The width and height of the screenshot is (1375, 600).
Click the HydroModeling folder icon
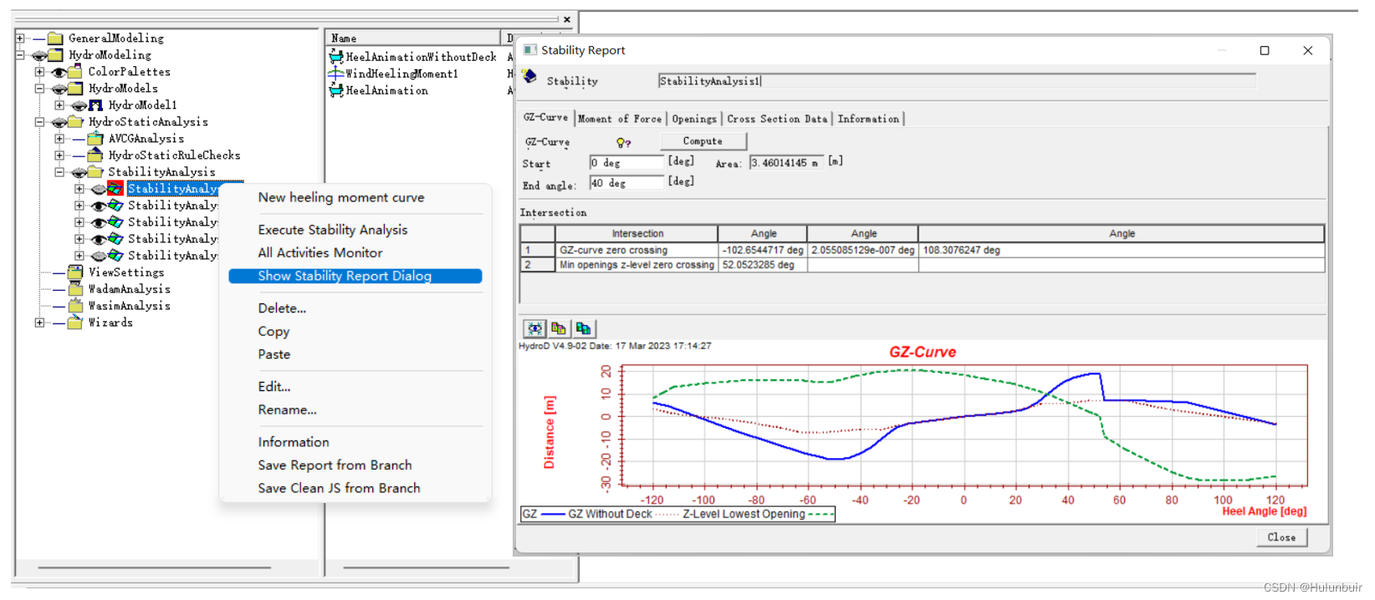click(55, 55)
